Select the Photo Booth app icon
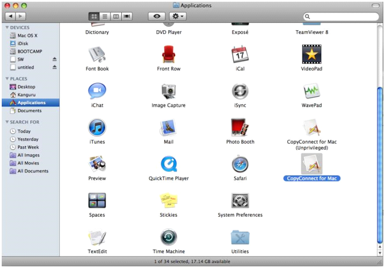 pyautogui.click(x=240, y=127)
